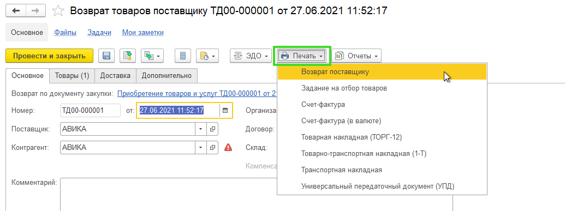Open the Поставщик record with open icon

pos(212,129)
